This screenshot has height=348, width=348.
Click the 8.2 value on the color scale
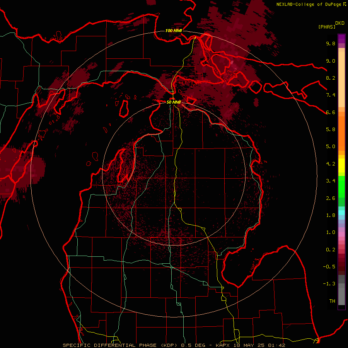tap(331, 78)
